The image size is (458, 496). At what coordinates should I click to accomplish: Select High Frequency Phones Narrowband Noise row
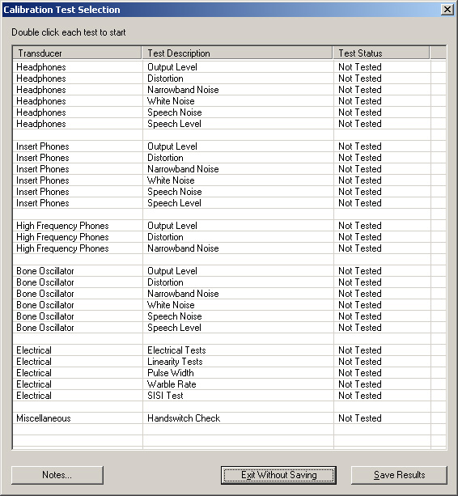pos(229,248)
